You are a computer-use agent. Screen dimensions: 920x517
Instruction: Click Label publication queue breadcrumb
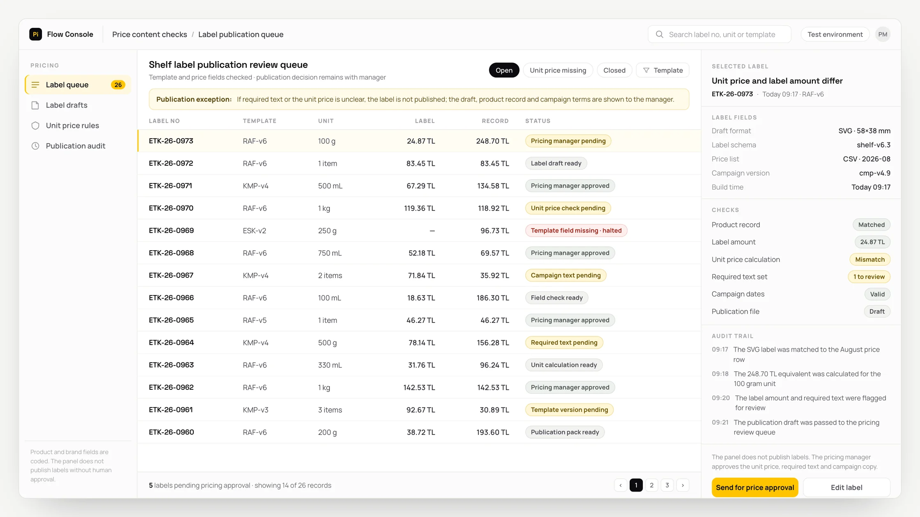point(241,34)
